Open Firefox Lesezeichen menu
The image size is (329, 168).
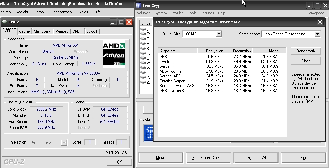point(62,12)
